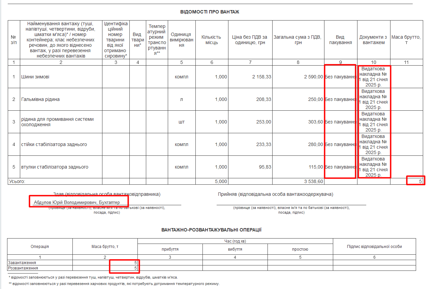
Task: Click the Вид пакування column header
Action: point(340,40)
